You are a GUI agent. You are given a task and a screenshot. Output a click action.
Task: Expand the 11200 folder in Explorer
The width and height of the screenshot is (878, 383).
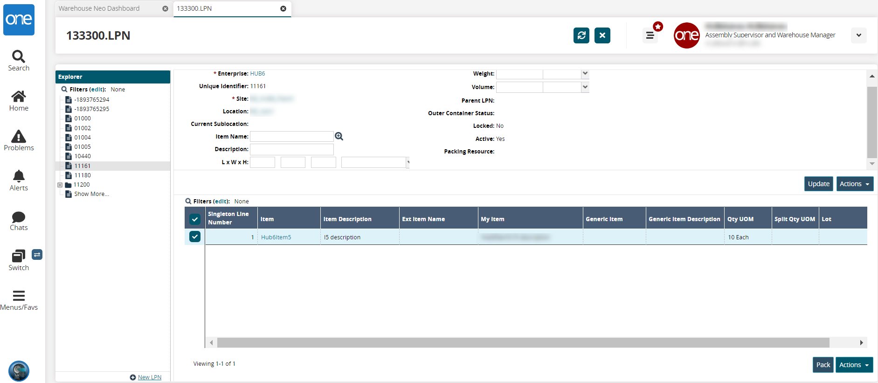point(60,185)
